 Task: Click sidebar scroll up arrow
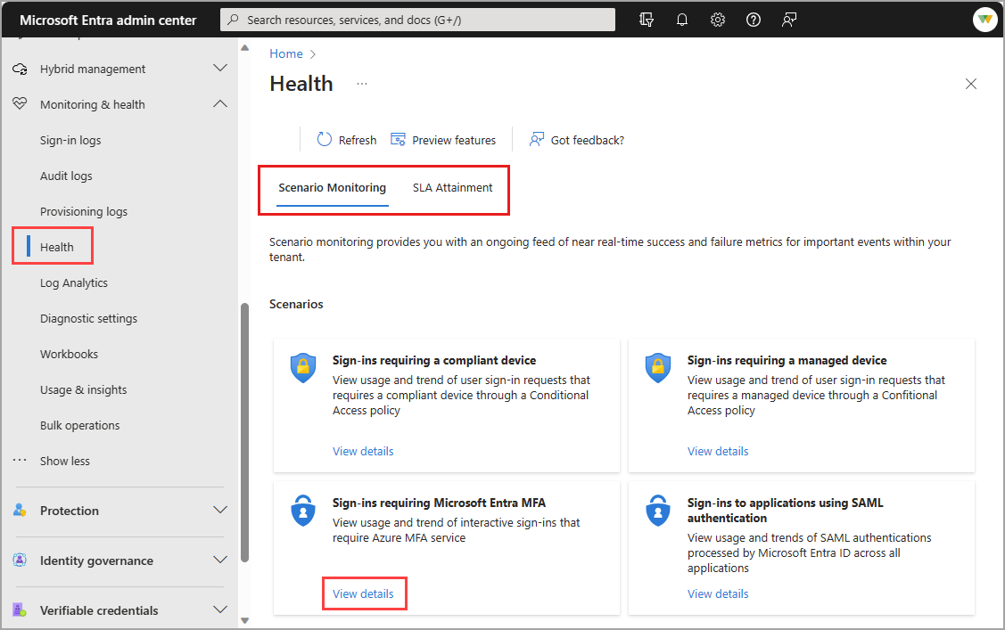tap(244, 47)
